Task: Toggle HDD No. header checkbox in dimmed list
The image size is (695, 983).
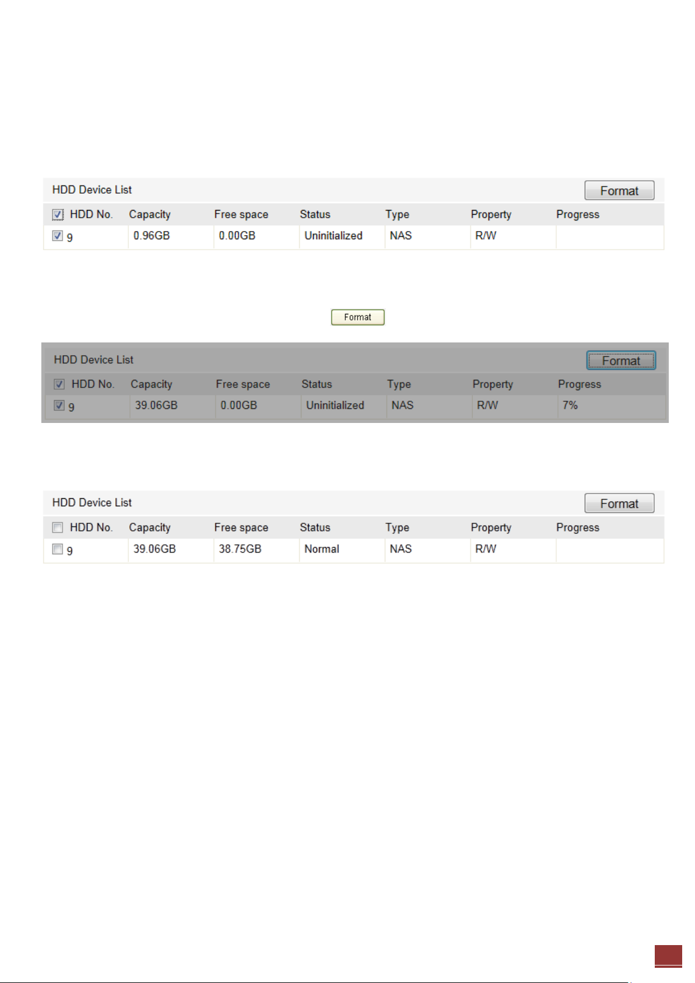Action: point(59,384)
